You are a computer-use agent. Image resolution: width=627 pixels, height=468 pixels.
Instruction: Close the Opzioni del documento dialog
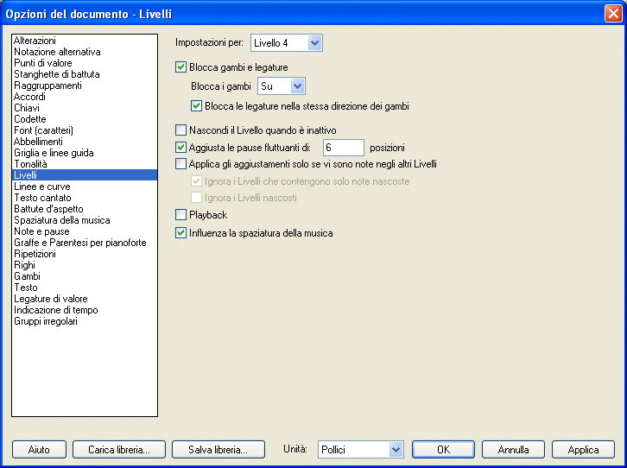612,13
